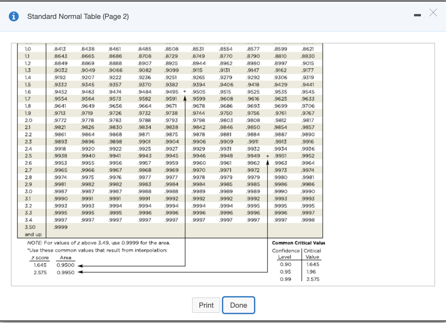This screenshot has width=446, height=323.
Task: Select value .9641 in row 1.8
Action: (60, 106)
